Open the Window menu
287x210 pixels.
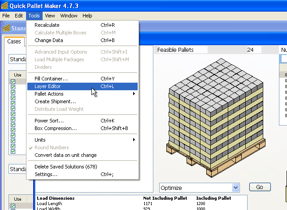(69, 16)
